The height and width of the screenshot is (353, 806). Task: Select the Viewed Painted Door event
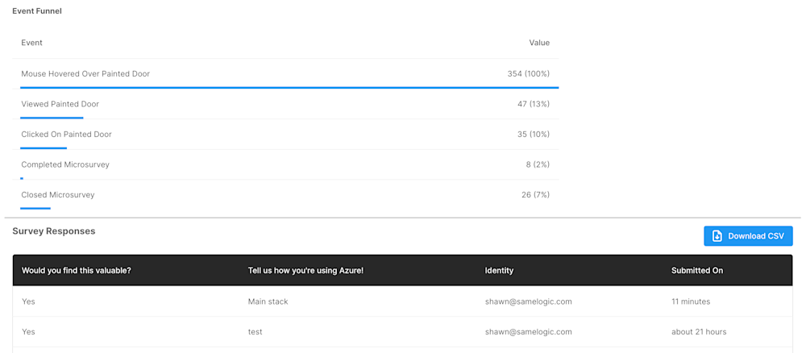[x=60, y=104]
